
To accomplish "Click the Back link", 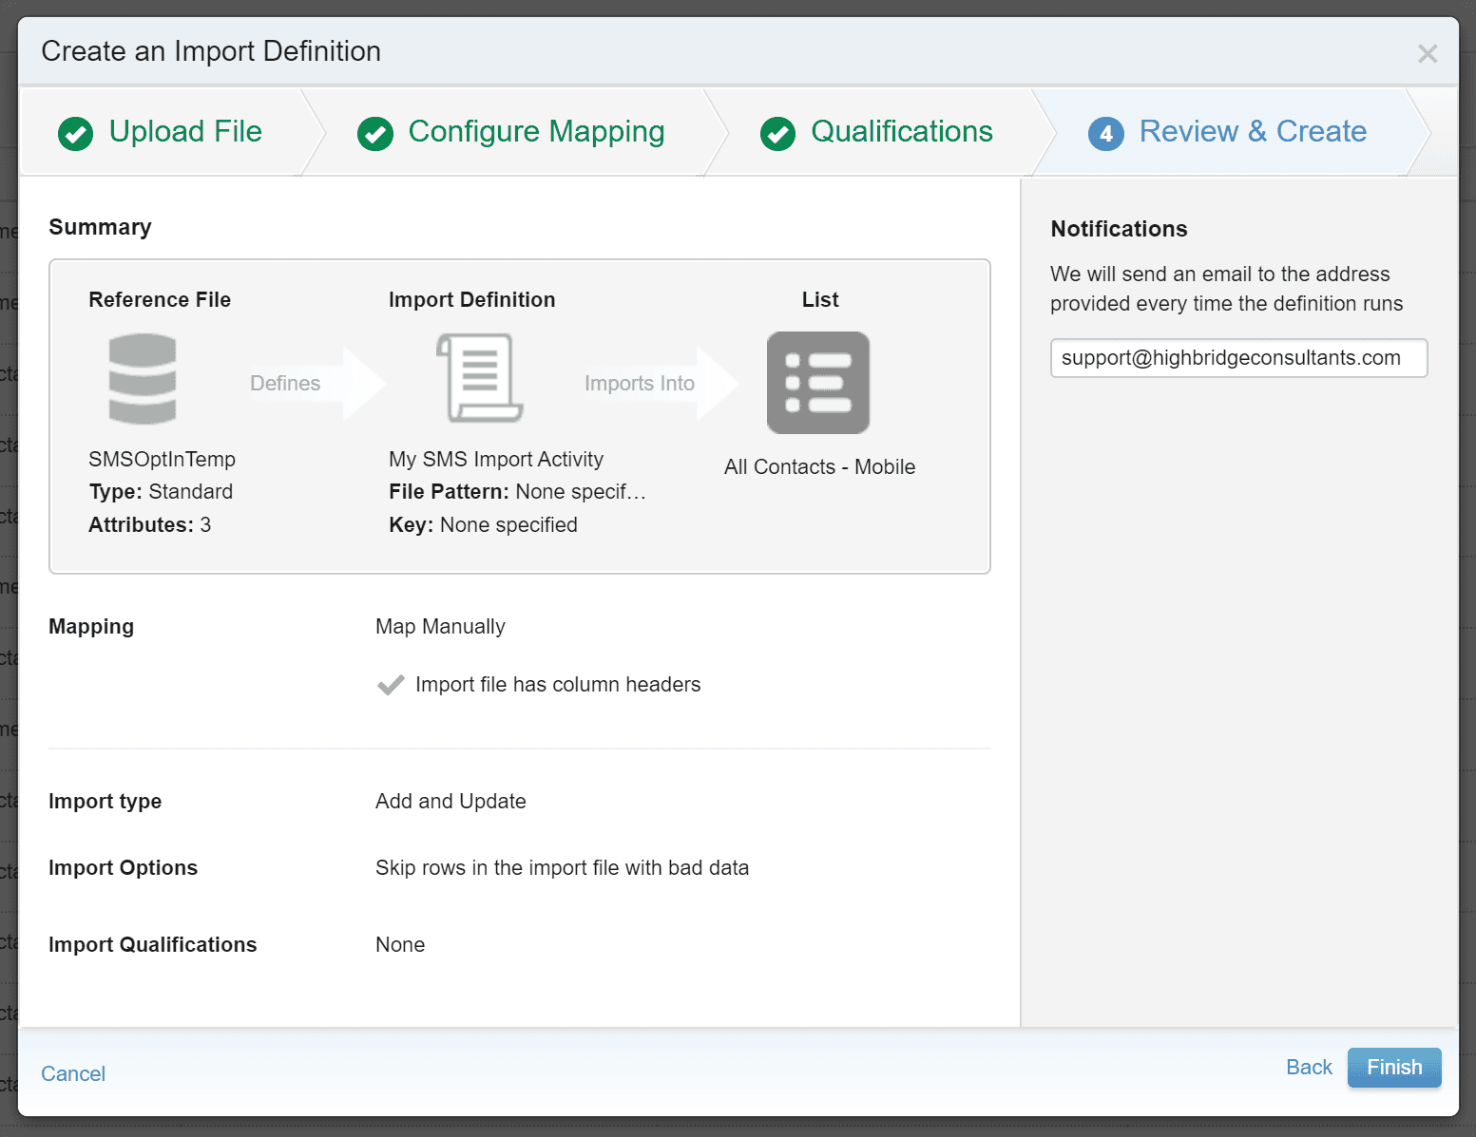I will 1309,1068.
